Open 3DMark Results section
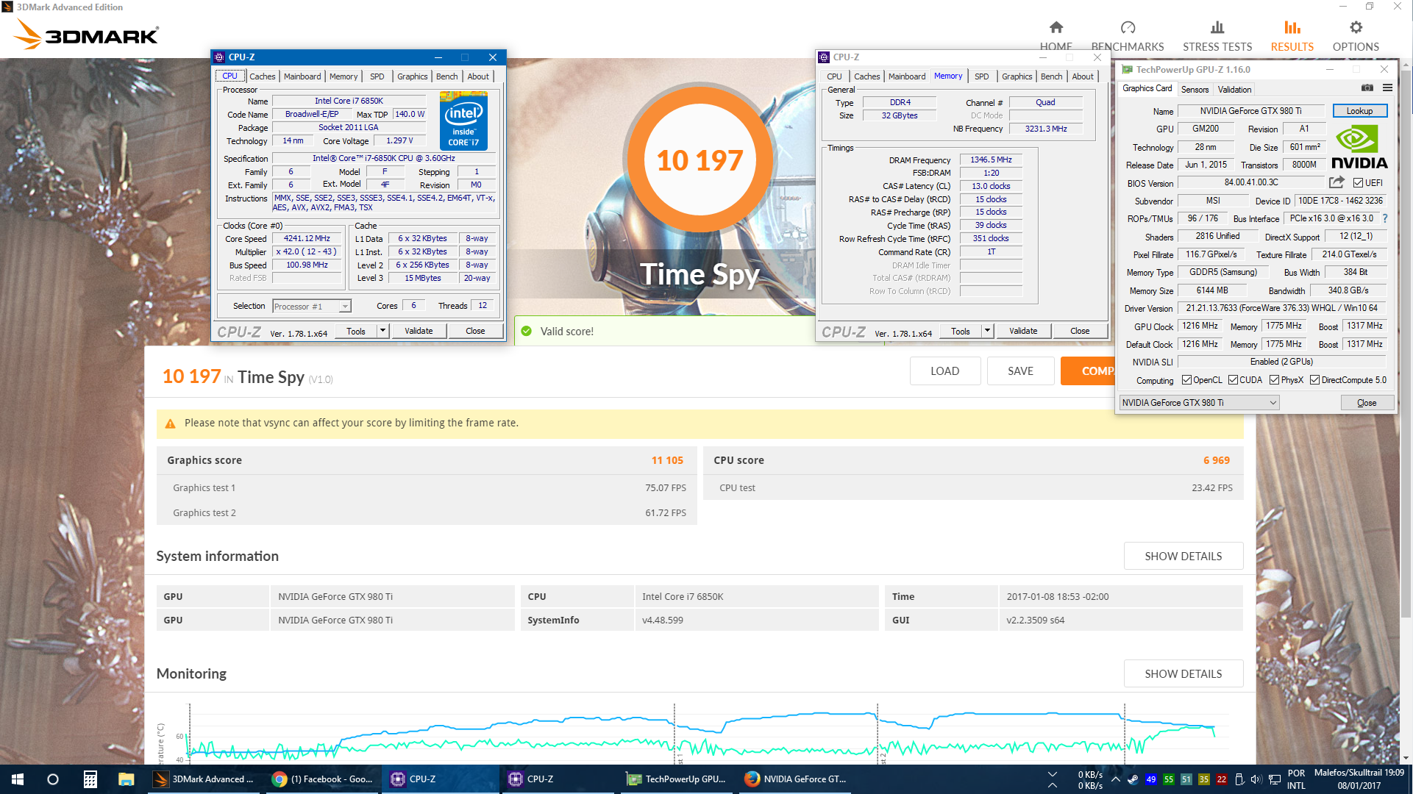 click(1292, 36)
